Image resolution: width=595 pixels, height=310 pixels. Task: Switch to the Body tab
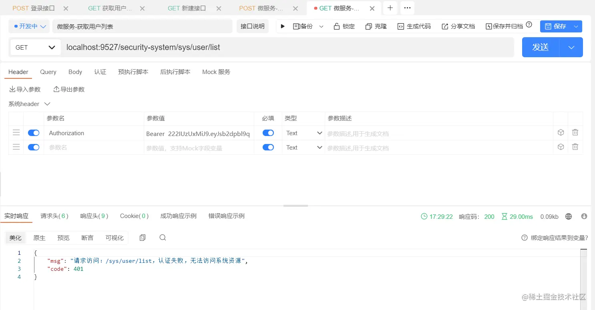75,72
